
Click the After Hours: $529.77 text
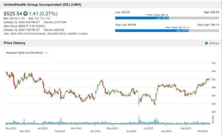point(17,26)
